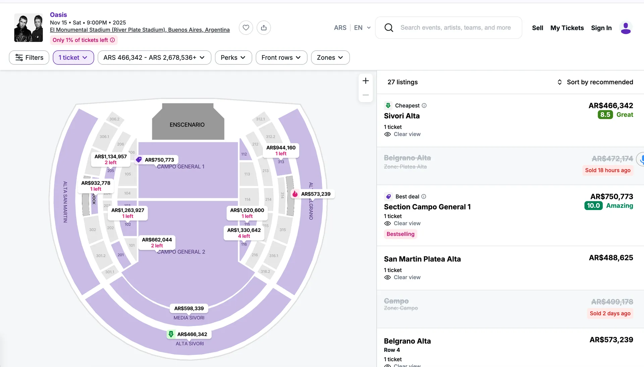644x367 pixels.
Task: Click the Cheapest info icon
Action: point(424,105)
